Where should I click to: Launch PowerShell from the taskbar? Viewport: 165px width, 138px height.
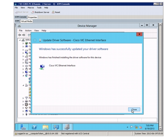[34, 127]
